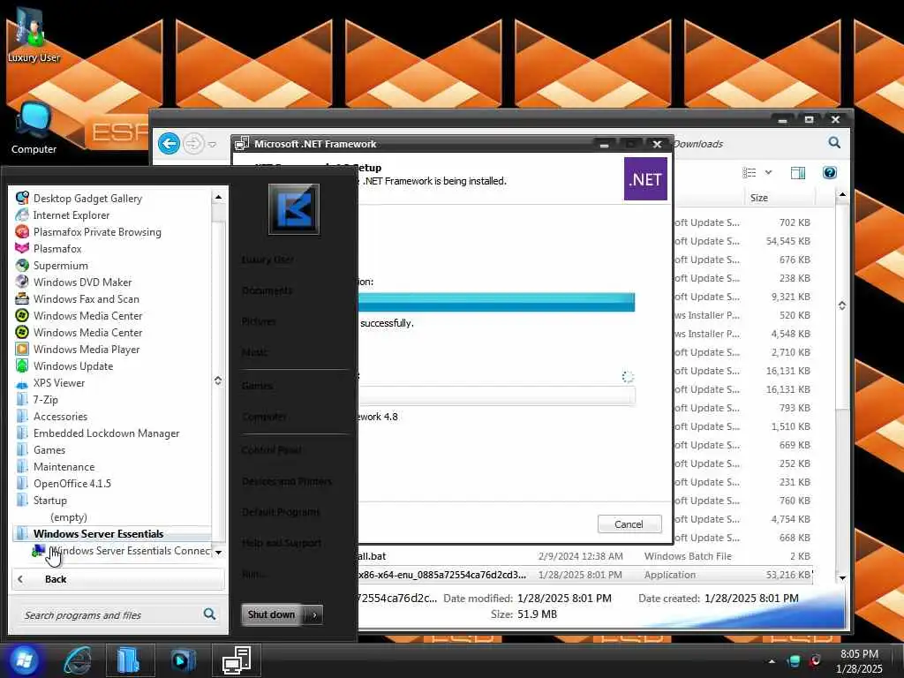Show hidden tray icons arrow
Image resolution: width=904 pixels, height=678 pixels.
pos(772,660)
